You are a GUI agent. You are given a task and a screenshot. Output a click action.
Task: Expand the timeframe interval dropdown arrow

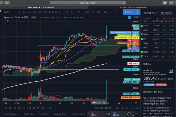pos(63,12)
